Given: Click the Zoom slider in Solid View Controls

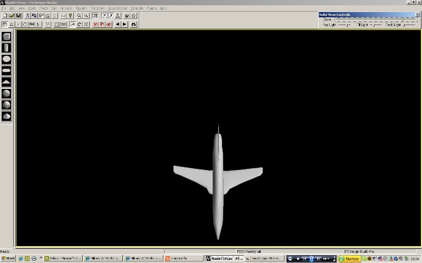Looking at the screenshot, I should pos(376,19).
